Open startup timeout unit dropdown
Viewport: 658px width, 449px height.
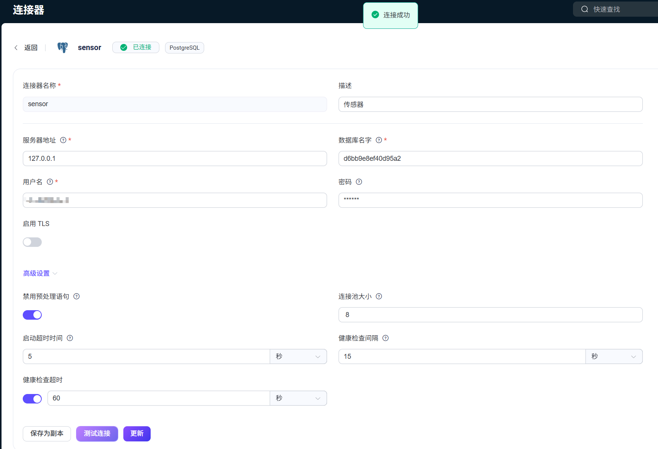click(298, 356)
